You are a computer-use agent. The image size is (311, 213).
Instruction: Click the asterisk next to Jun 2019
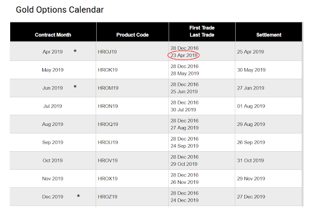(x=75, y=87)
